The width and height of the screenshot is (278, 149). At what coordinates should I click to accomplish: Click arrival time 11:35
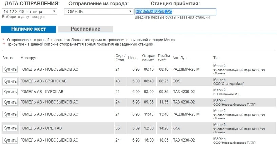(164, 102)
